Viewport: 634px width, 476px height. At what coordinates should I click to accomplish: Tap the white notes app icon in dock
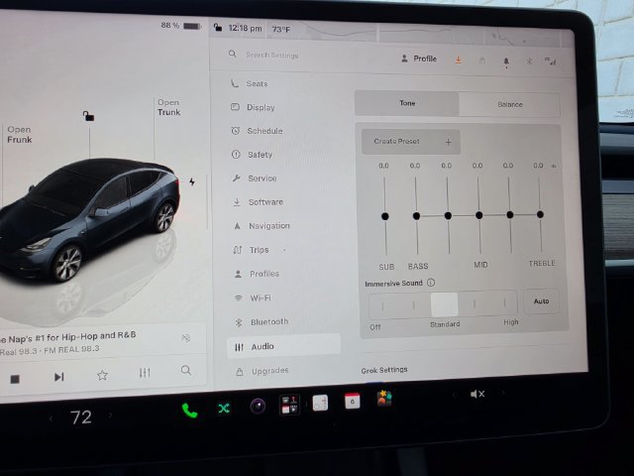[x=320, y=403]
